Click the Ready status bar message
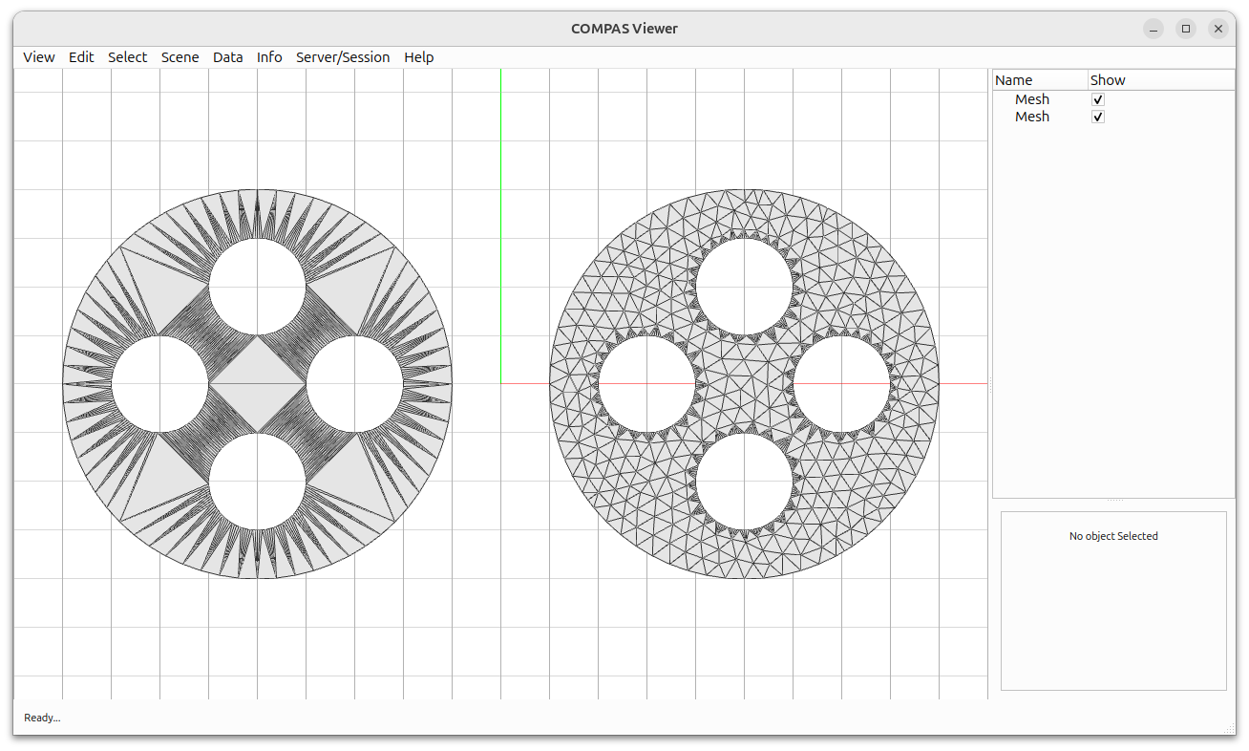Screen dimensions: 1249x751 click(x=41, y=718)
